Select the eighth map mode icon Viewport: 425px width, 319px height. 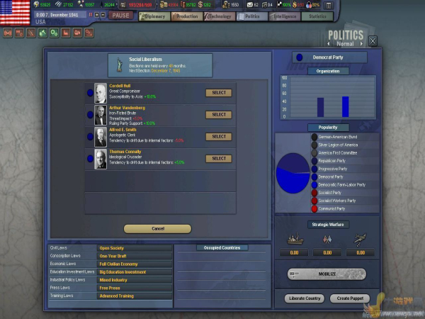tap(89, 33)
